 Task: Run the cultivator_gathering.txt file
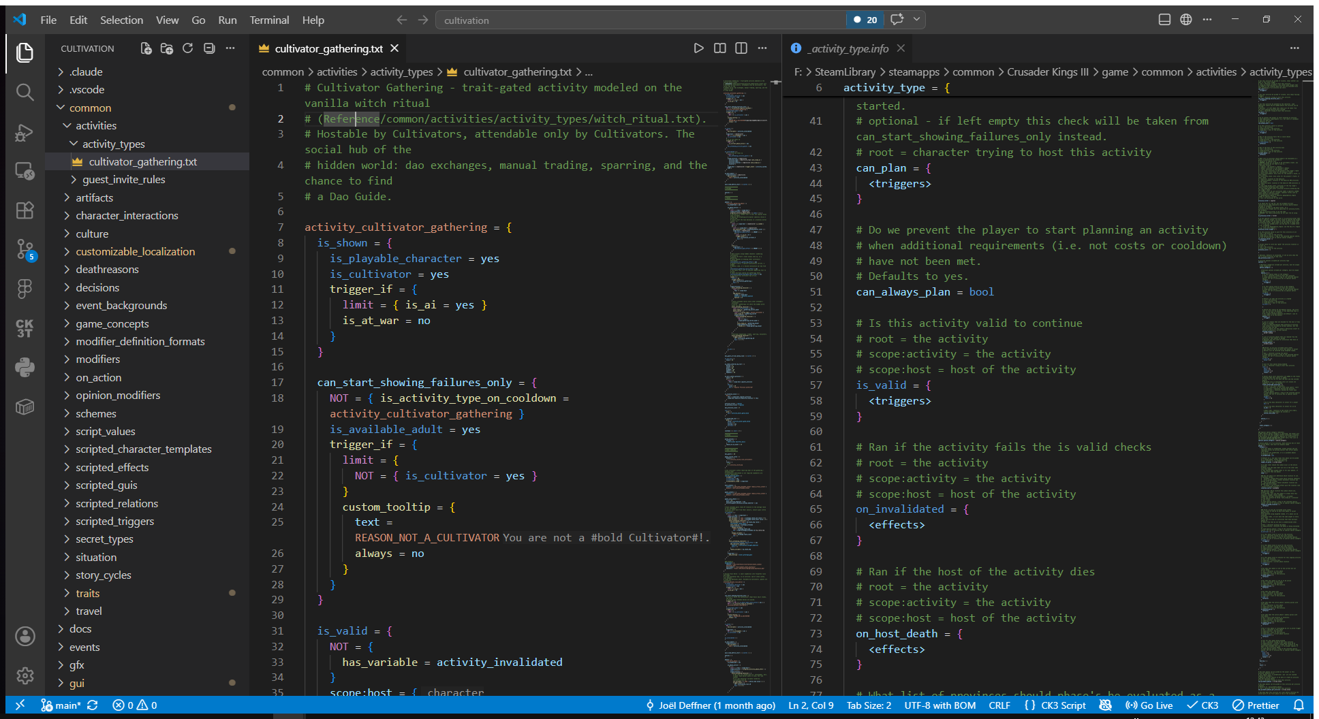coord(698,48)
